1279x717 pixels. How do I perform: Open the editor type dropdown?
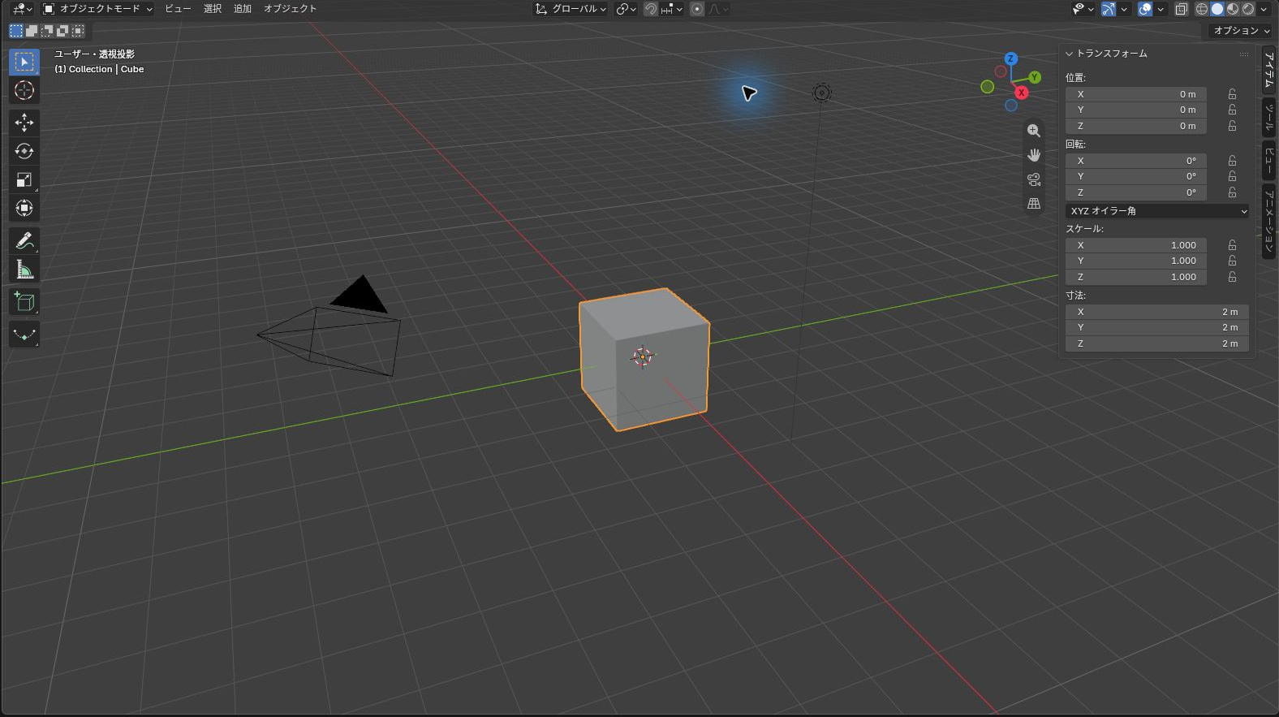22,9
